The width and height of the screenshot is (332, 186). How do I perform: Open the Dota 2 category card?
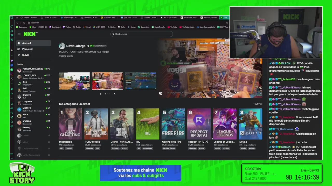tap(250, 124)
